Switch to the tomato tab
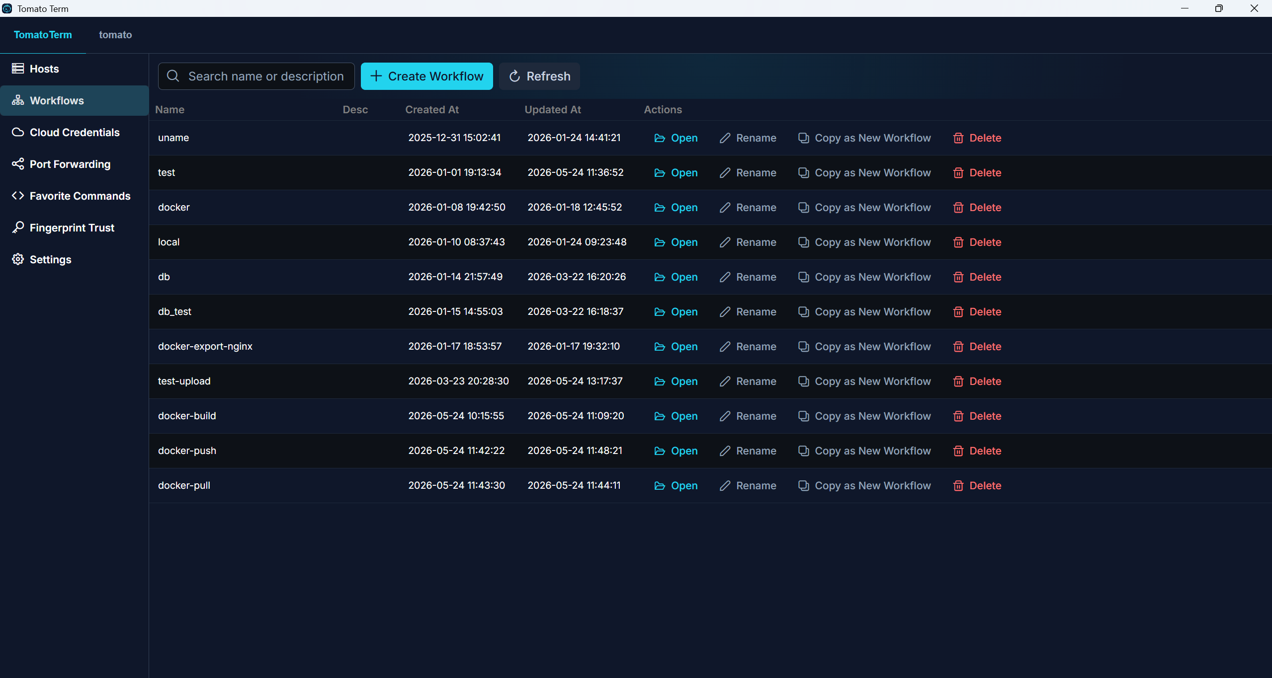Screen dimensions: 1272x678 [x=115, y=35]
